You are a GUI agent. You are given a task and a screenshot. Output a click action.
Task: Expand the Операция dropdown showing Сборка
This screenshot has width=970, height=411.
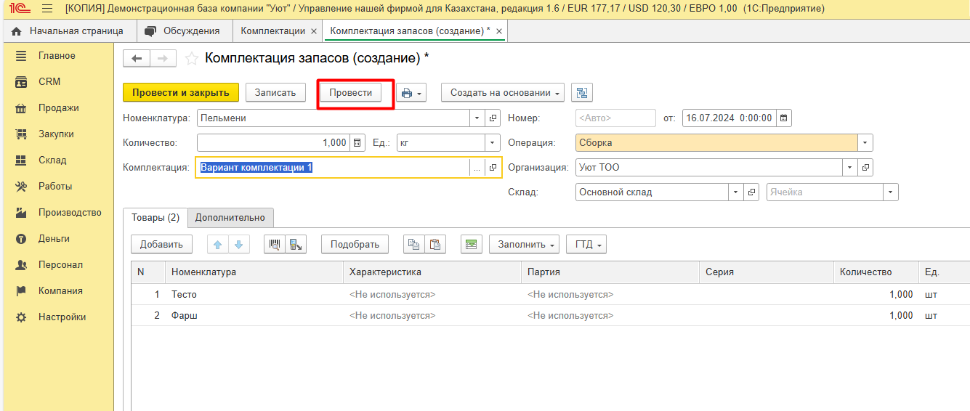point(865,143)
